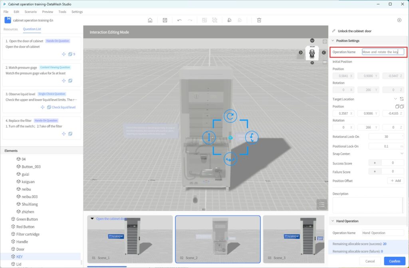This screenshot has height=268, width=409.
Task: Click the rotate gizmo above the selection
Action: click(230, 116)
